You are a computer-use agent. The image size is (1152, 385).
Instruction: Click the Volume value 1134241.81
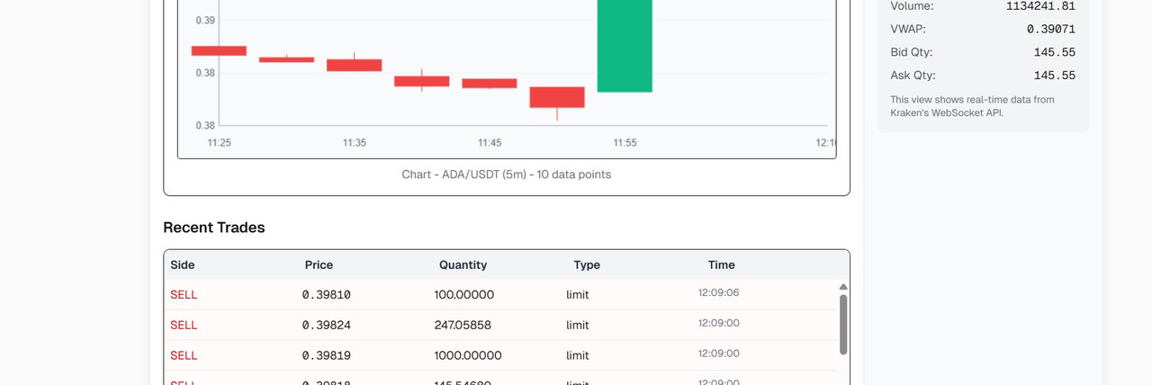(x=1039, y=6)
